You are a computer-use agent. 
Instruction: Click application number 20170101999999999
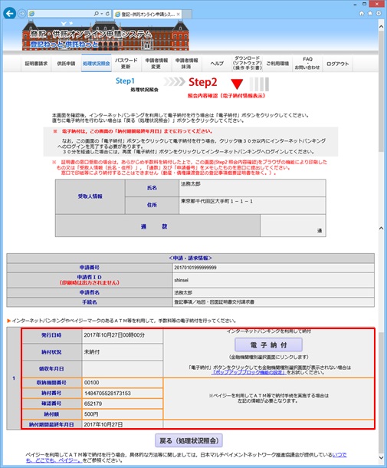(195, 268)
